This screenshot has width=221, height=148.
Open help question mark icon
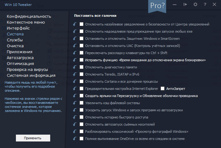[205, 4]
